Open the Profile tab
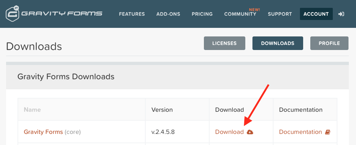The image size is (356, 145). (x=329, y=43)
